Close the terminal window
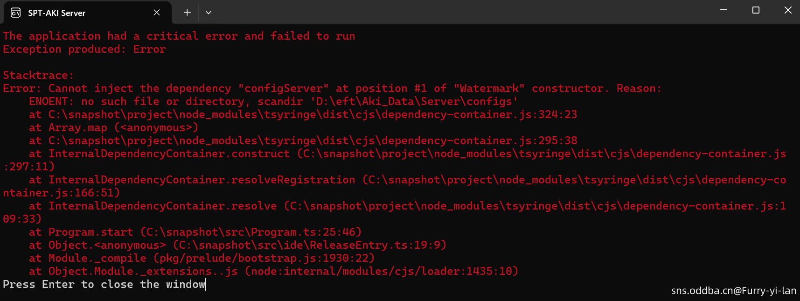 point(788,10)
